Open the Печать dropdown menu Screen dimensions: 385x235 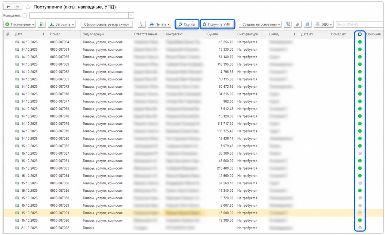click(x=159, y=24)
